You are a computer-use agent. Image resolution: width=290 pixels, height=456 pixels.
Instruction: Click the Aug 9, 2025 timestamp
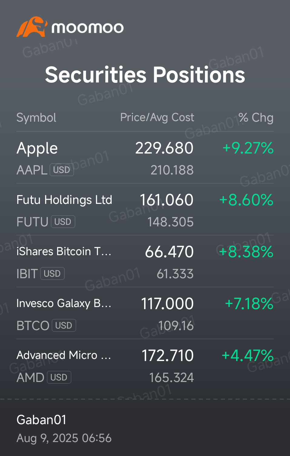click(x=64, y=438)
